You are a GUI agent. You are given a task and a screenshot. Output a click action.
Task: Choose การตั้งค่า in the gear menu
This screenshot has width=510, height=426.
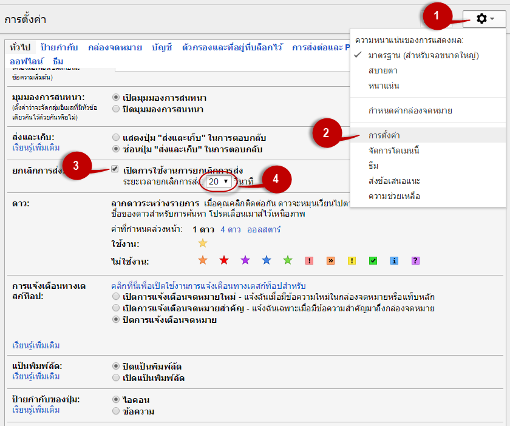(x=384, y=135)
